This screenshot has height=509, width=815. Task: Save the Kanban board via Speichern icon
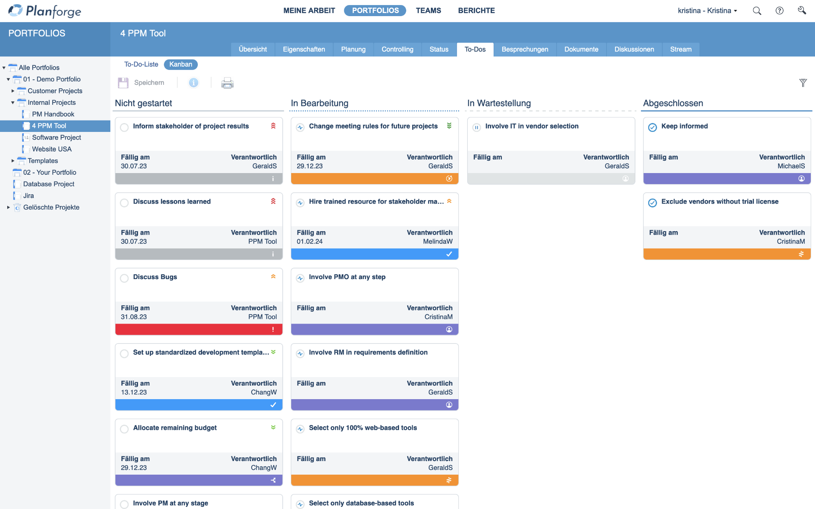click(123, 82)
